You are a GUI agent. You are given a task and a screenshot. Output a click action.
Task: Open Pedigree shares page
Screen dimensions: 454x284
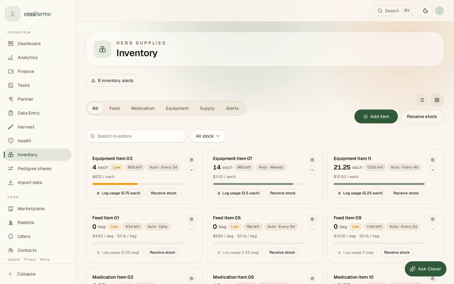(x=38, y=169)
